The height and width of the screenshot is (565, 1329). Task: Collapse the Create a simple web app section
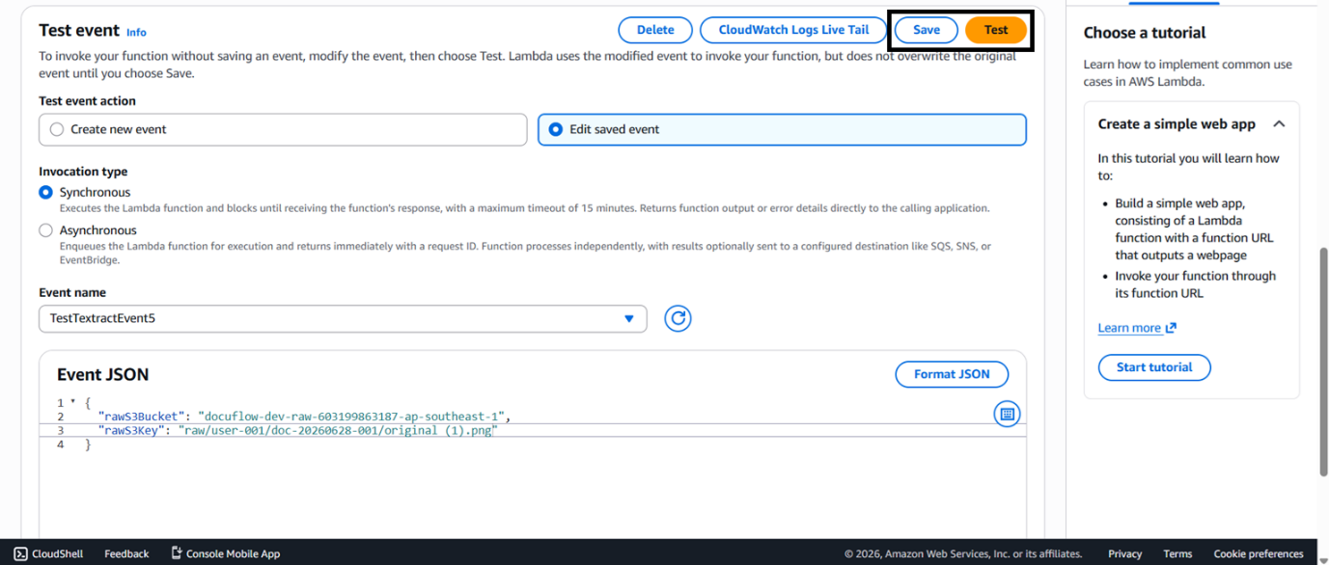pyautogui.click(x=1279, y=124)
